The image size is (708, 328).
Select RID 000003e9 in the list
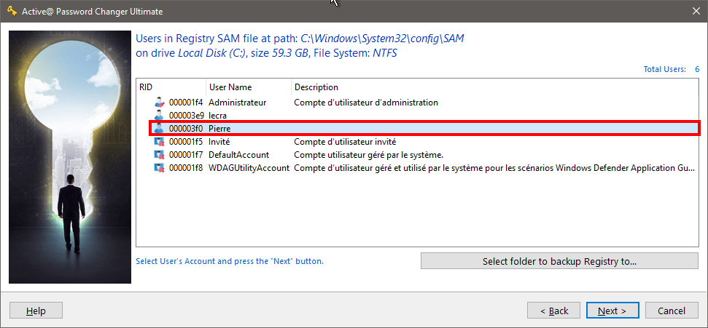186,116
